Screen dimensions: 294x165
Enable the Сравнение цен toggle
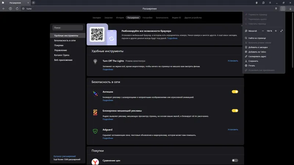tap(235, 160)
